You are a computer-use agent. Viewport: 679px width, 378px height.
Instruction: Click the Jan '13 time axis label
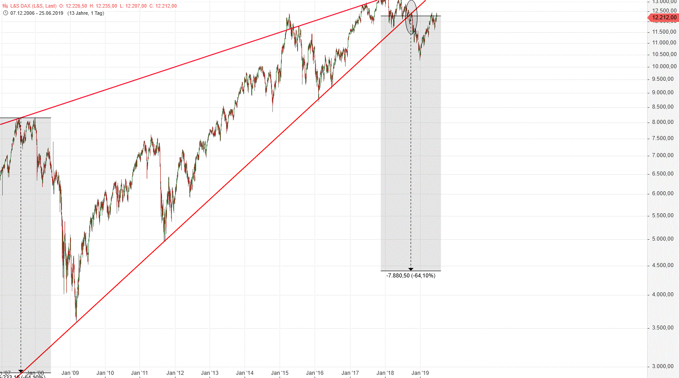click(x=210, y=373)
